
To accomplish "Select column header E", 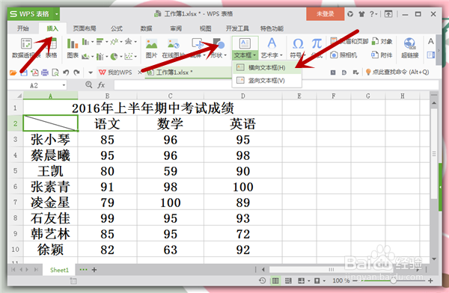I will click(299, 96).
